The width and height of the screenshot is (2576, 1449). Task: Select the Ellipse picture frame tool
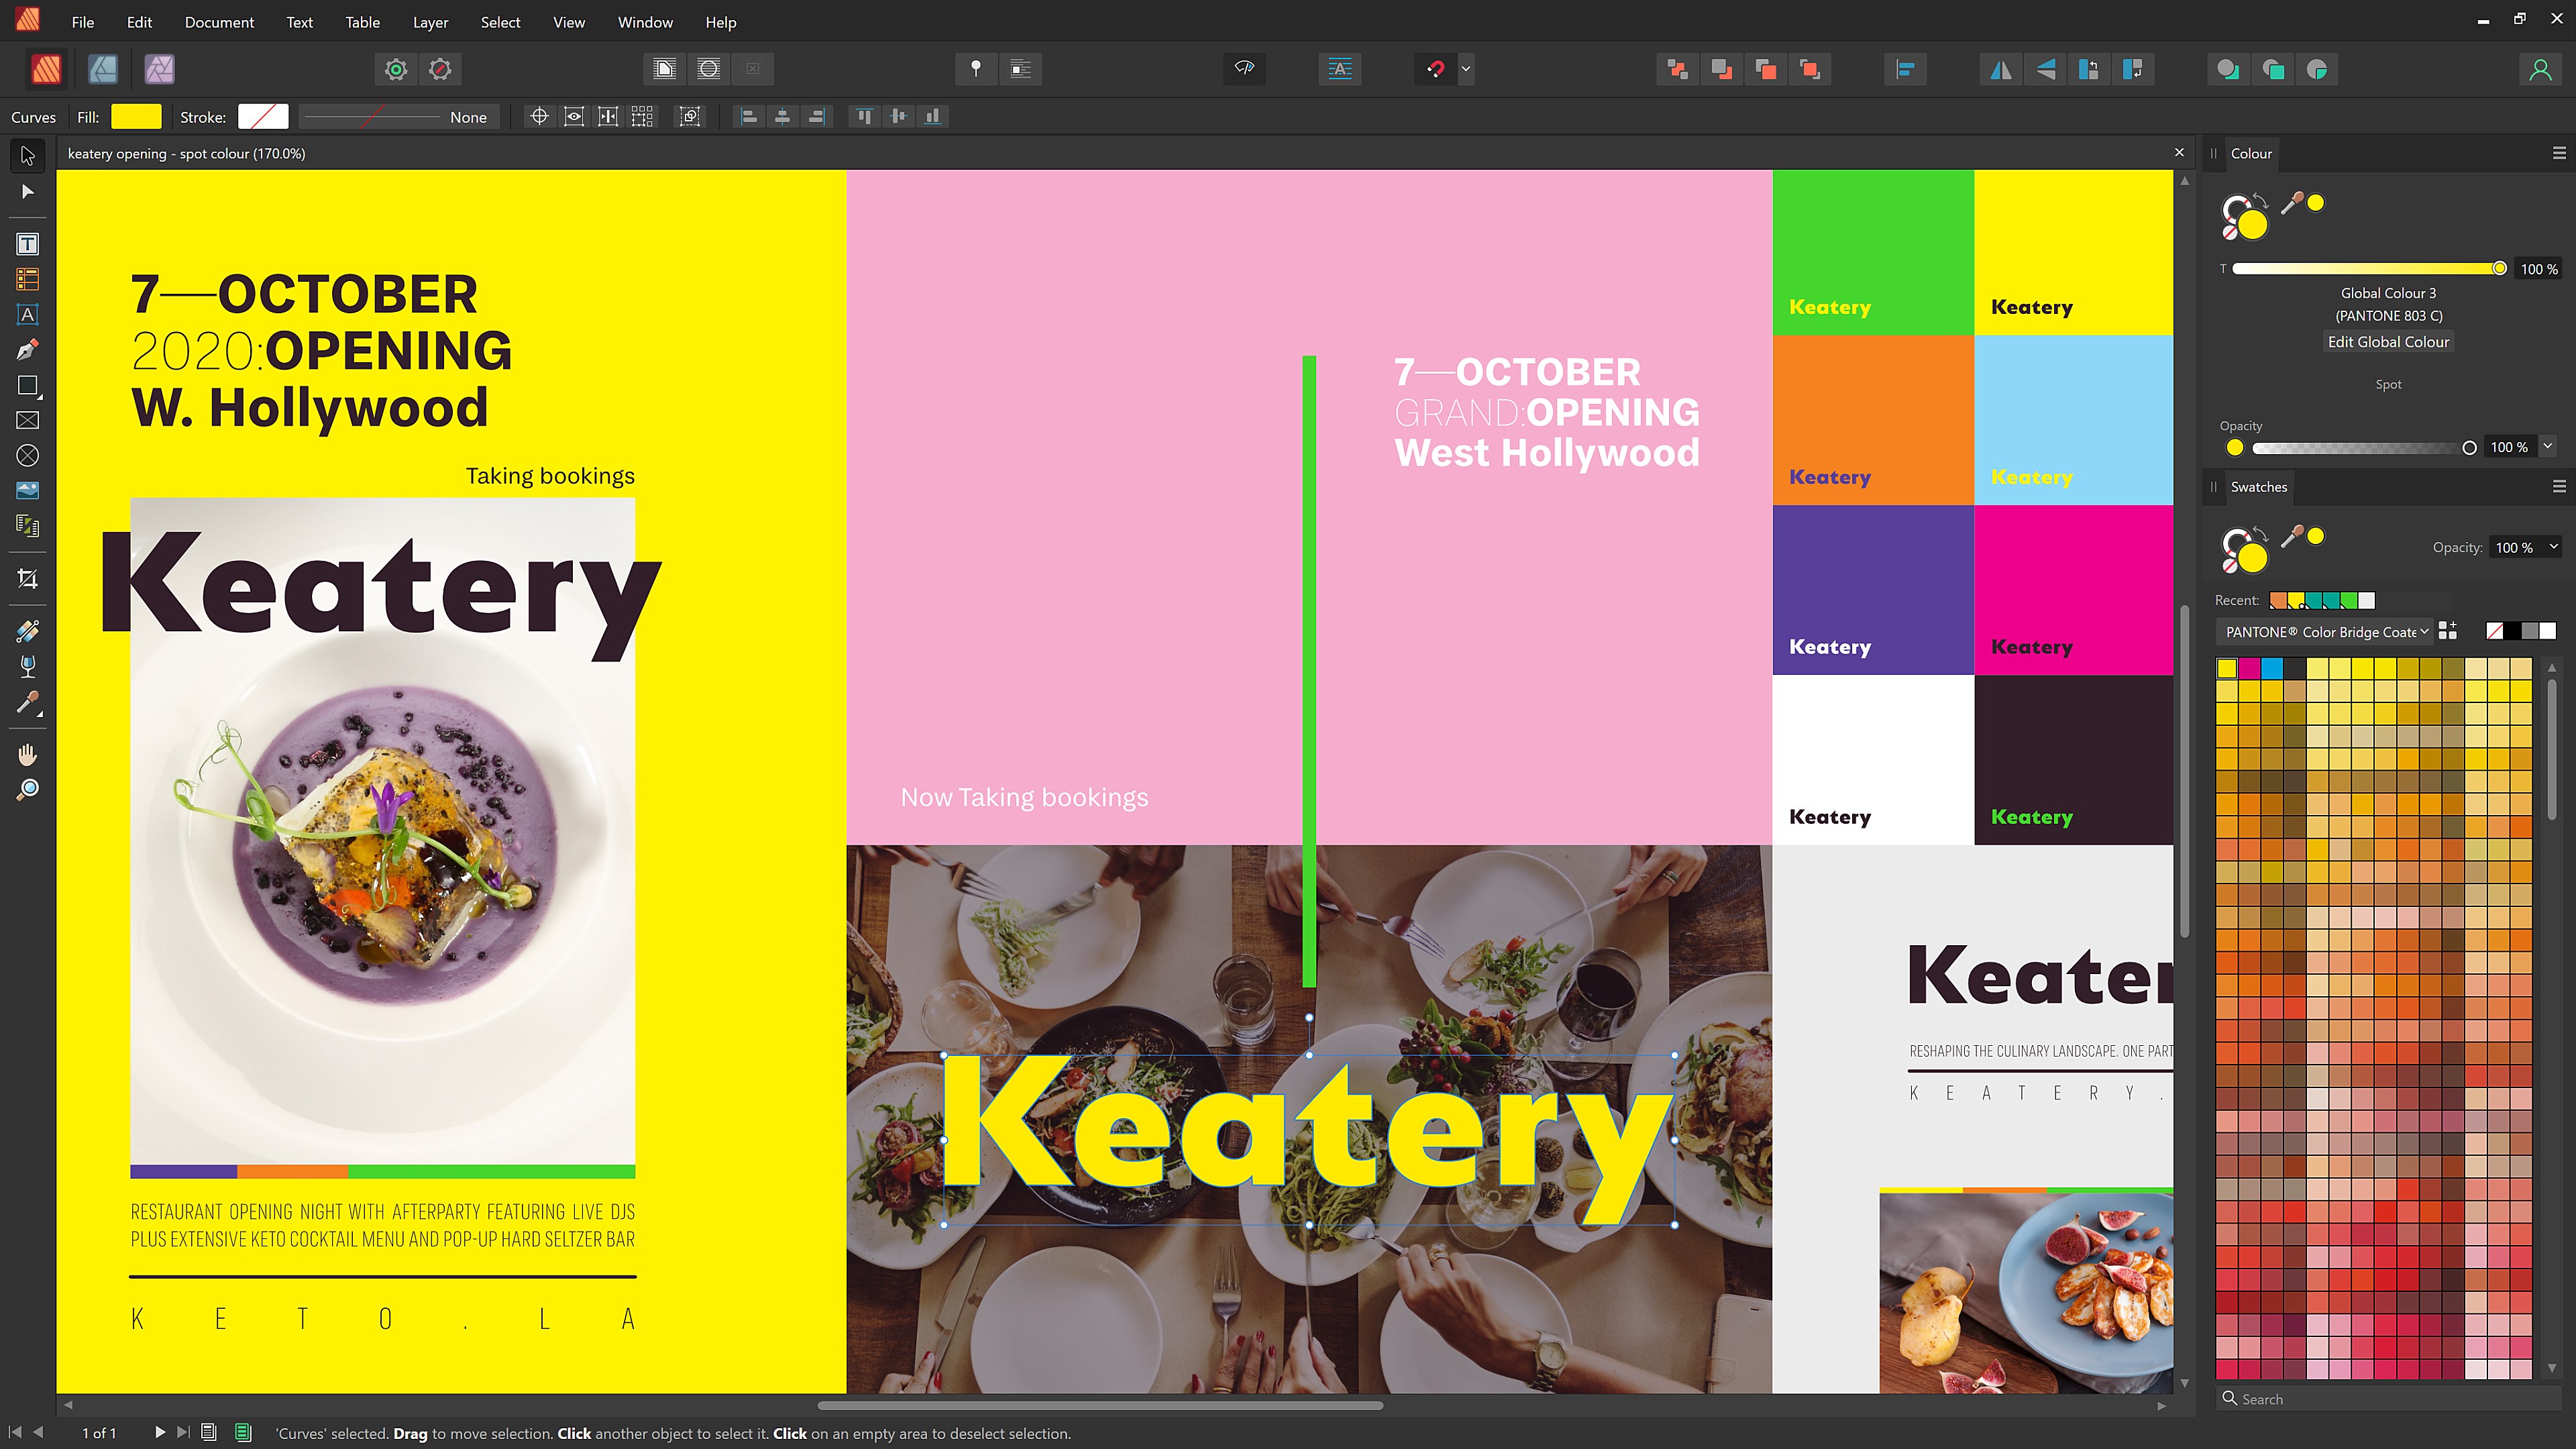pyautogui.click(x=27, y=456)
